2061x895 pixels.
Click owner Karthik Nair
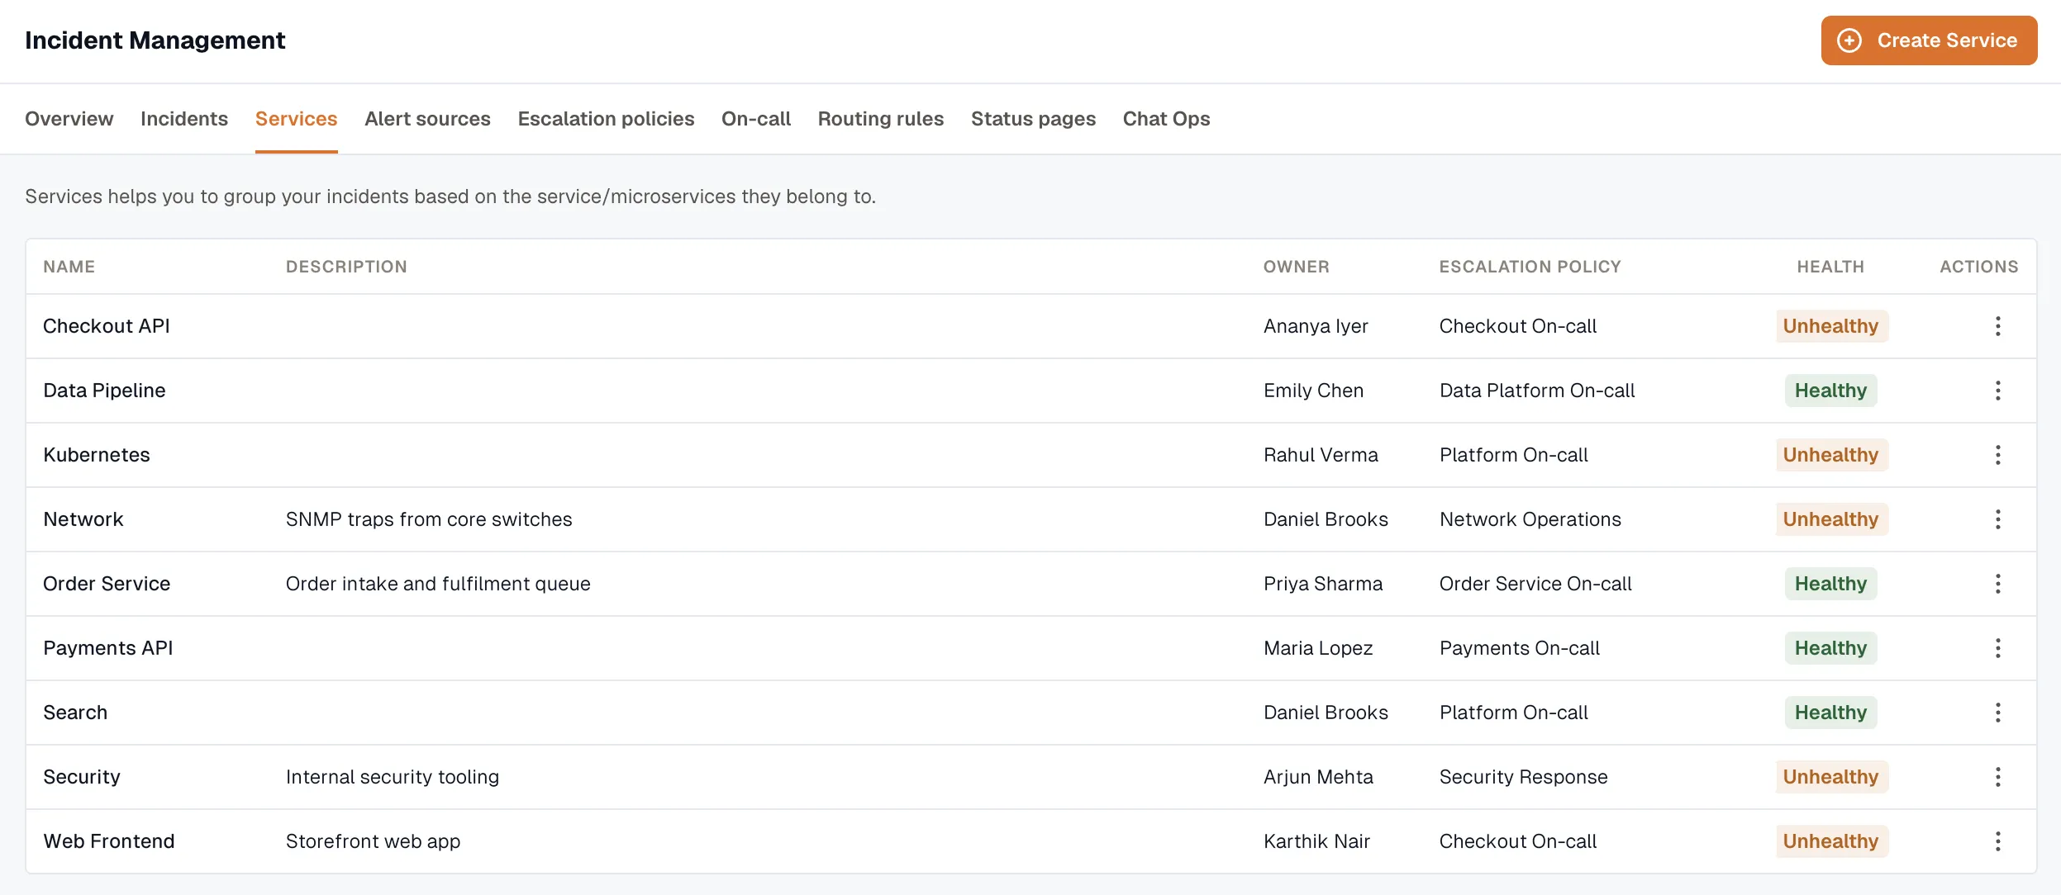click(x=1316, y=841)
